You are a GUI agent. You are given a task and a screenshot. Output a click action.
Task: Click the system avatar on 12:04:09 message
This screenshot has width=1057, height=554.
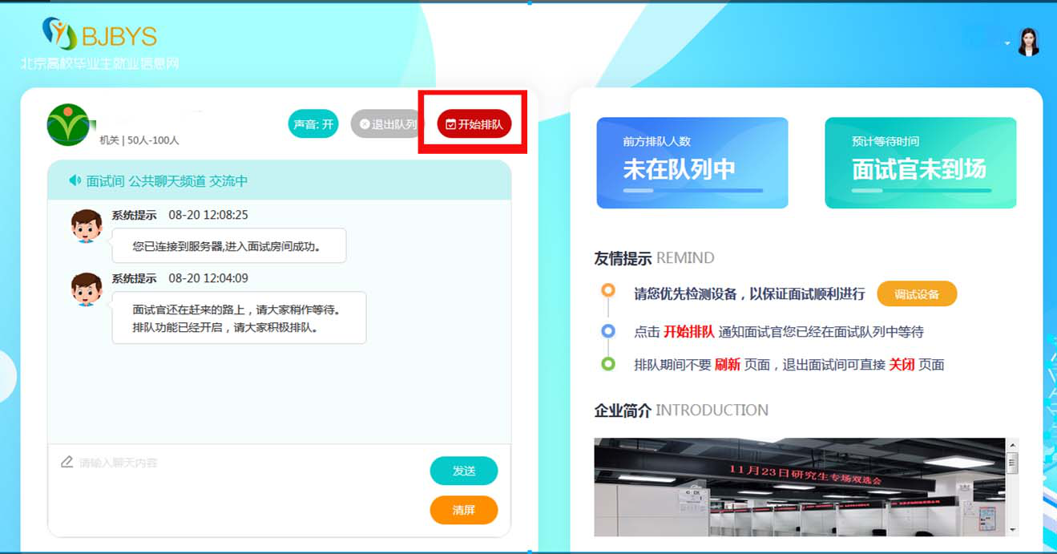click(87, 289)
